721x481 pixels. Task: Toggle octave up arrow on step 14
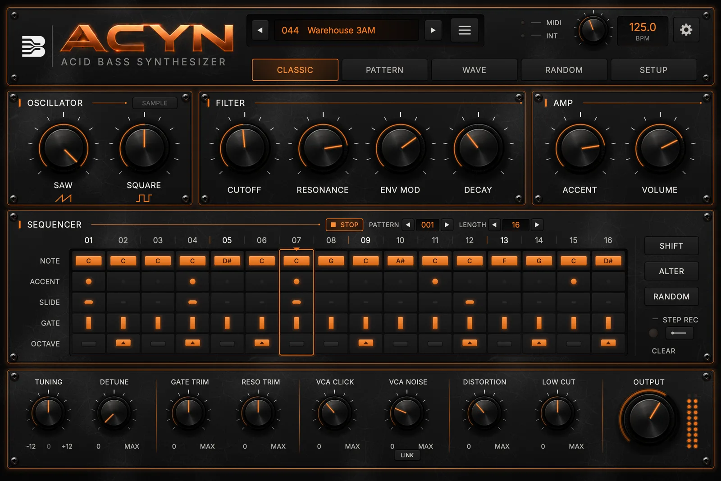(x=539, y=343)
